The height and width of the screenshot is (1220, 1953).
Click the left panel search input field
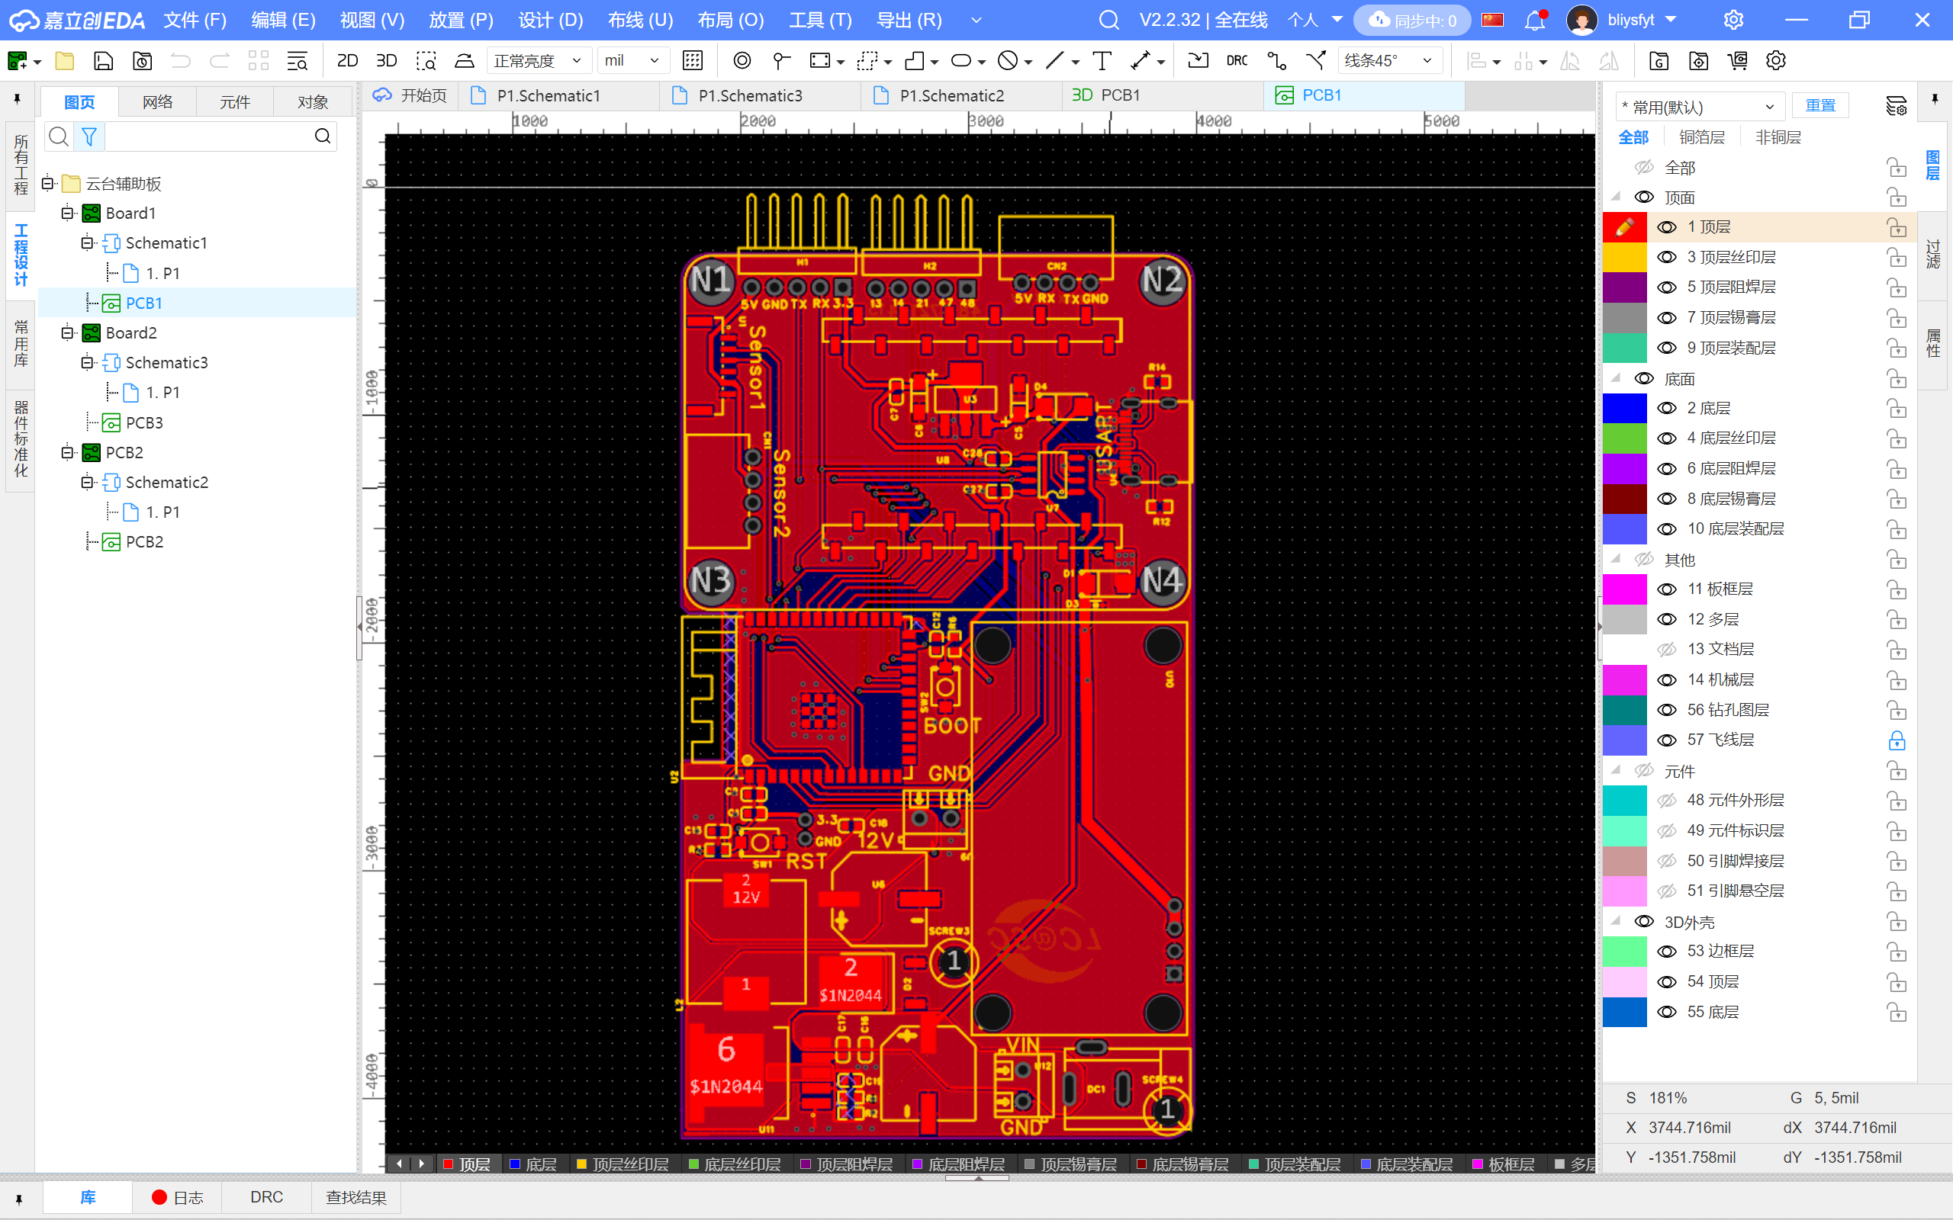[x=208, y=136]
